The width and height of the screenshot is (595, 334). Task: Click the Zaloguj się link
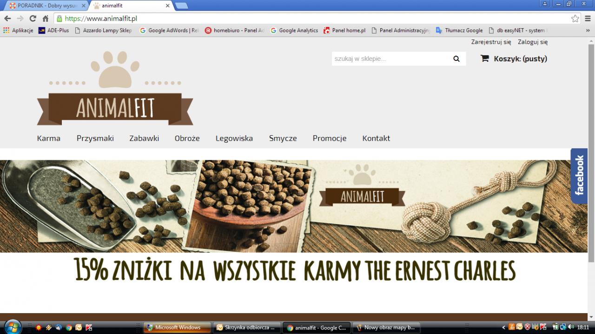[x=533, y=42]
